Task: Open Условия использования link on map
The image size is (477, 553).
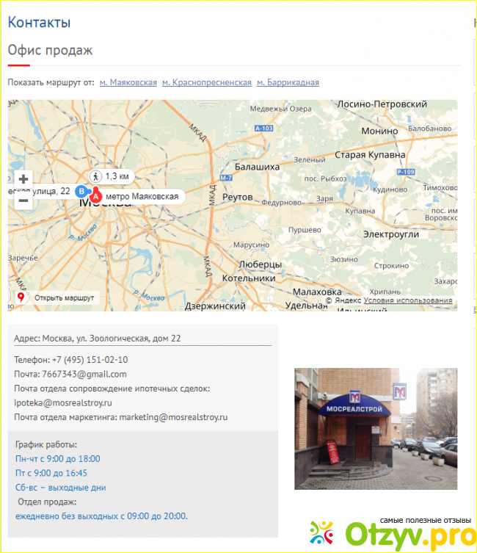Action: pyautogui.click(x=408, y=300)
